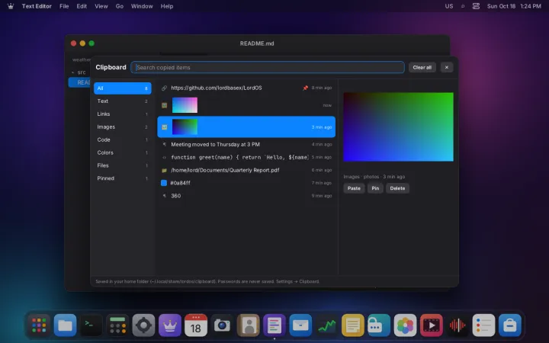The height and width of the screenshot is (343, 549).
Task: Open the Photos flower app in the dock
Action: click(405, 325)
